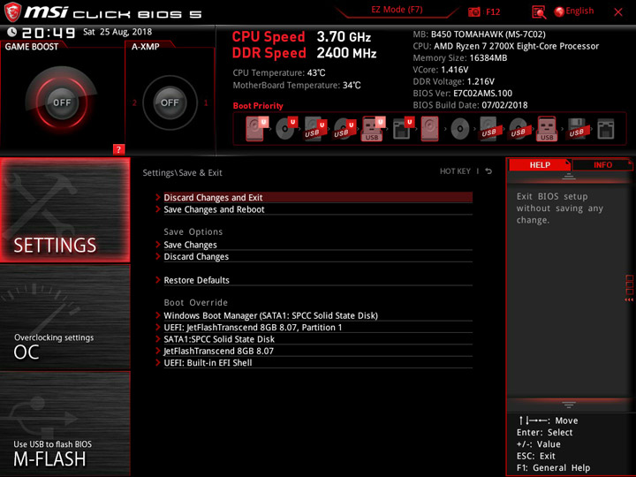
Task: Expand arrow beside Windows Boot Manager entry
Action: tap(158, 315)
